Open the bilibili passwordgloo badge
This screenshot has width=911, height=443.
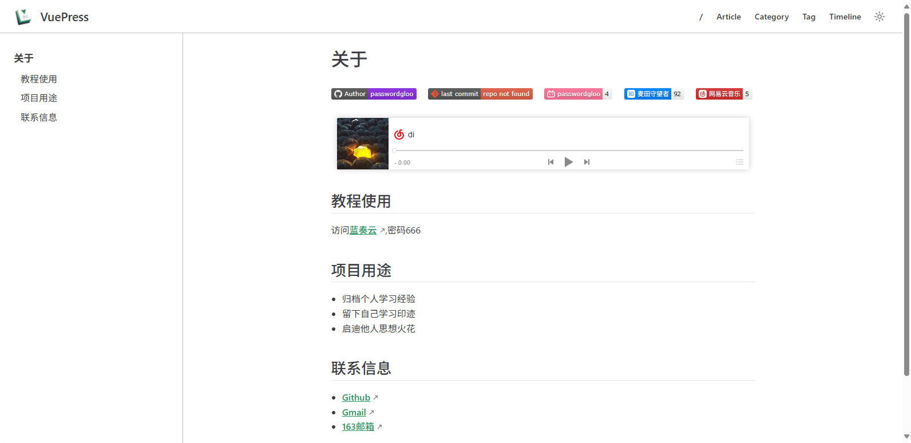[578, 94]
